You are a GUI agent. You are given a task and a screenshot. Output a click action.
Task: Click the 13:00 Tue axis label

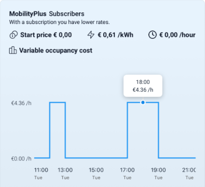point(65,174)
